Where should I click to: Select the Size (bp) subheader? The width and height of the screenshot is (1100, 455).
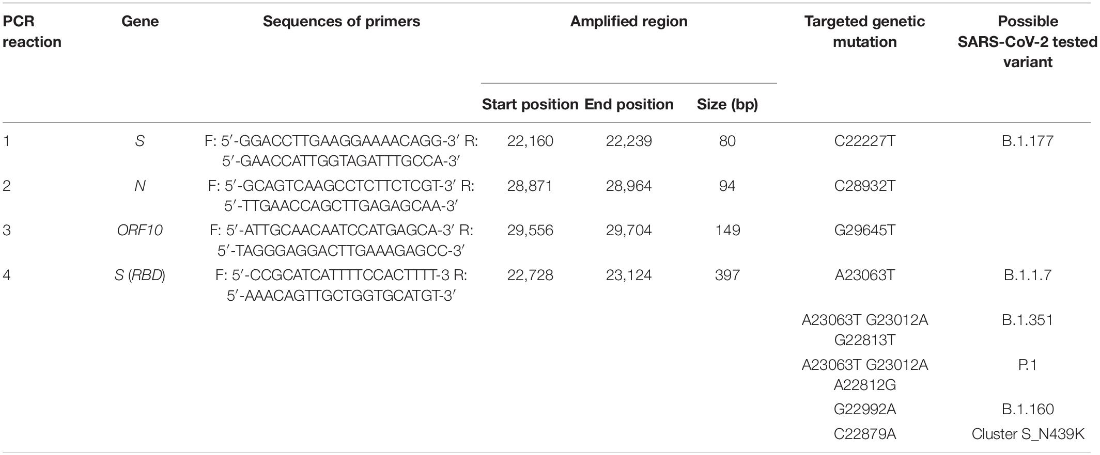click(x=727, y=105)
